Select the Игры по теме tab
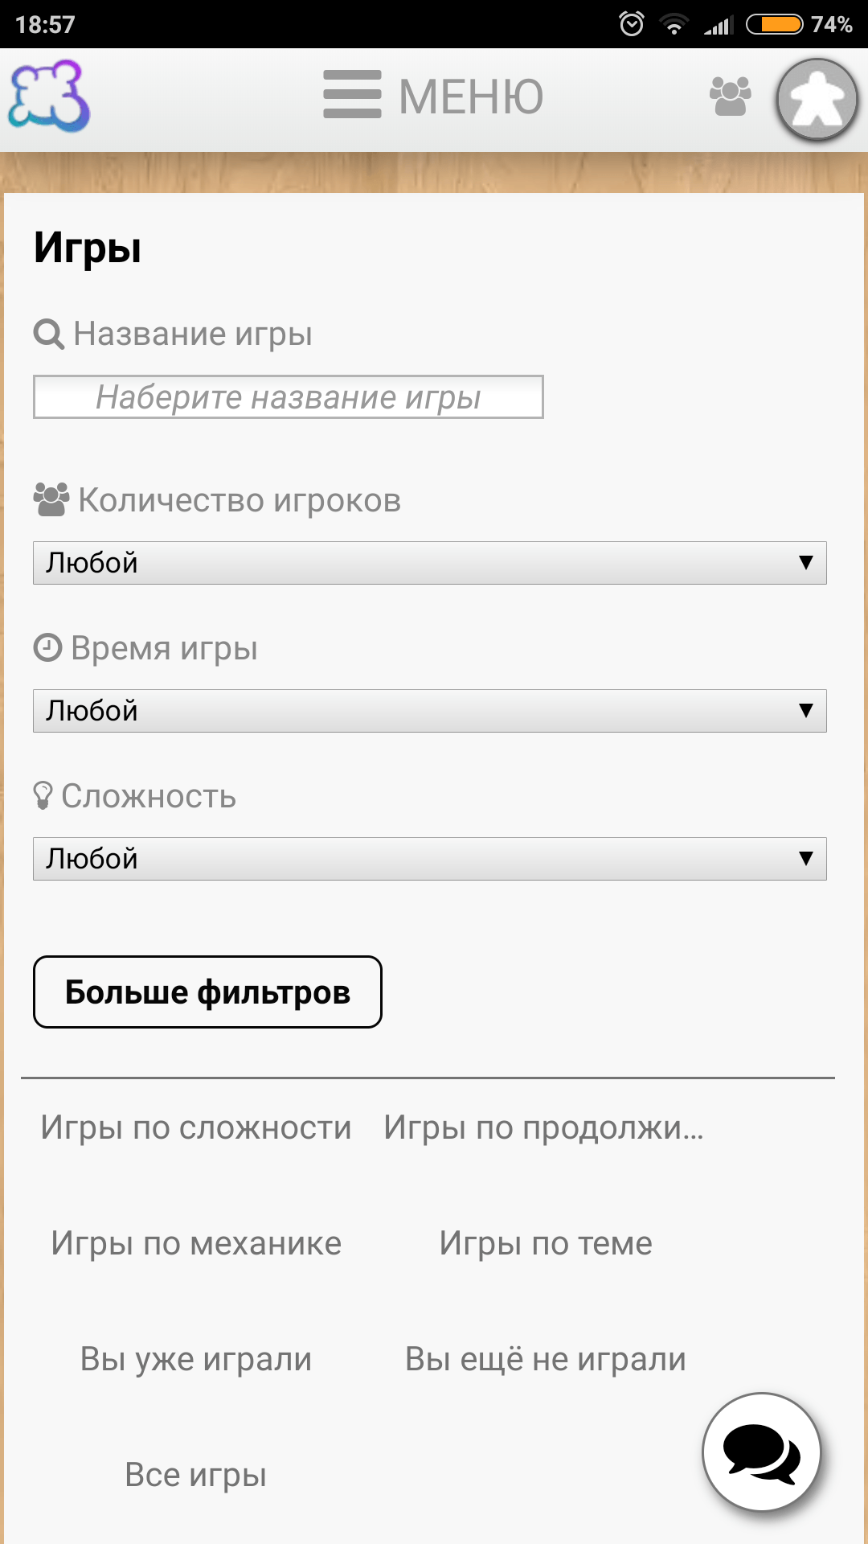The image size is (868, 1544). pyautogui.click(x=546, y=1243)
